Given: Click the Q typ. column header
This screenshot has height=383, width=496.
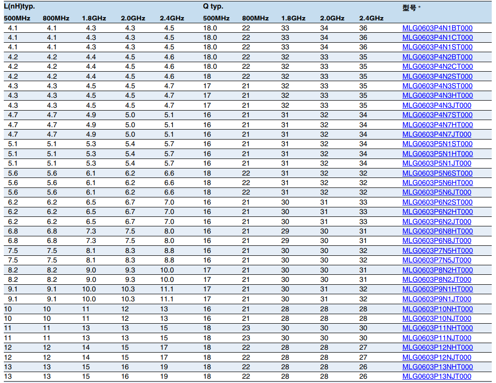Looking at the screenshot, I should click(213, 7).
